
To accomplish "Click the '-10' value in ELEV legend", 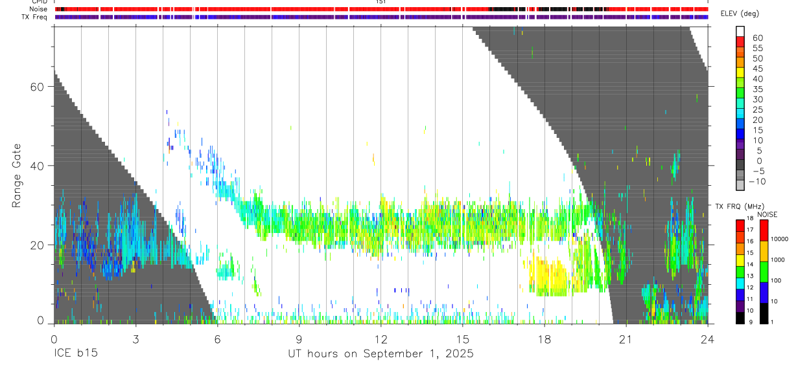I will coord(756,182).
